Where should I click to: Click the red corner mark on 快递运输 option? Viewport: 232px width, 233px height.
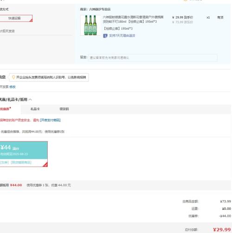(31, 20)
